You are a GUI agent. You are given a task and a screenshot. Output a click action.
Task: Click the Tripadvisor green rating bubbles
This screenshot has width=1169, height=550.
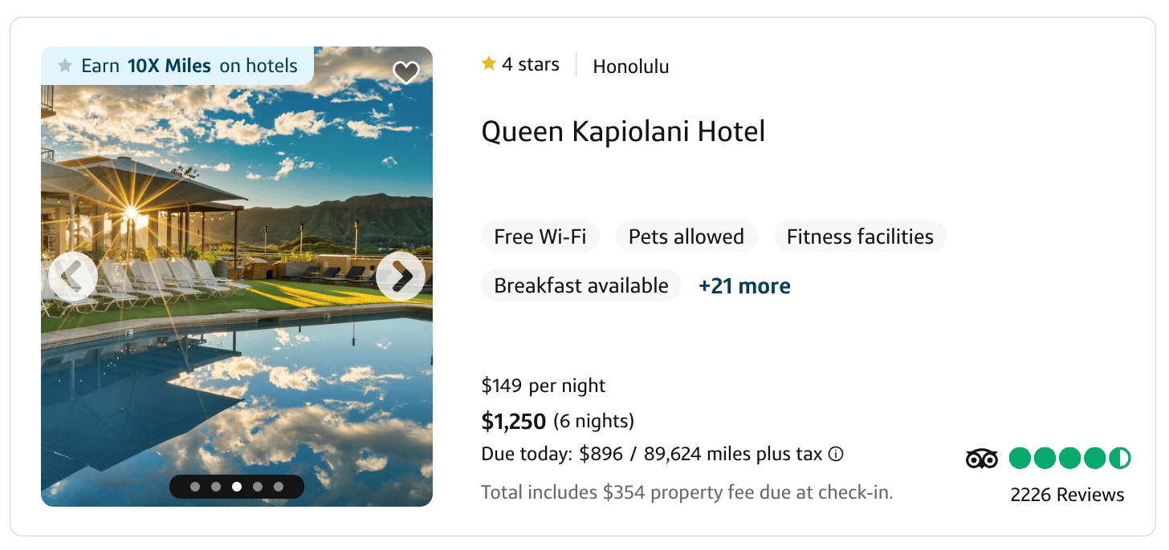tap(1069, 459)
